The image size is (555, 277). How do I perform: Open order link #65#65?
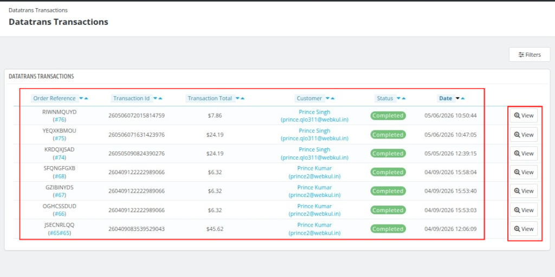tap(60, 233)
